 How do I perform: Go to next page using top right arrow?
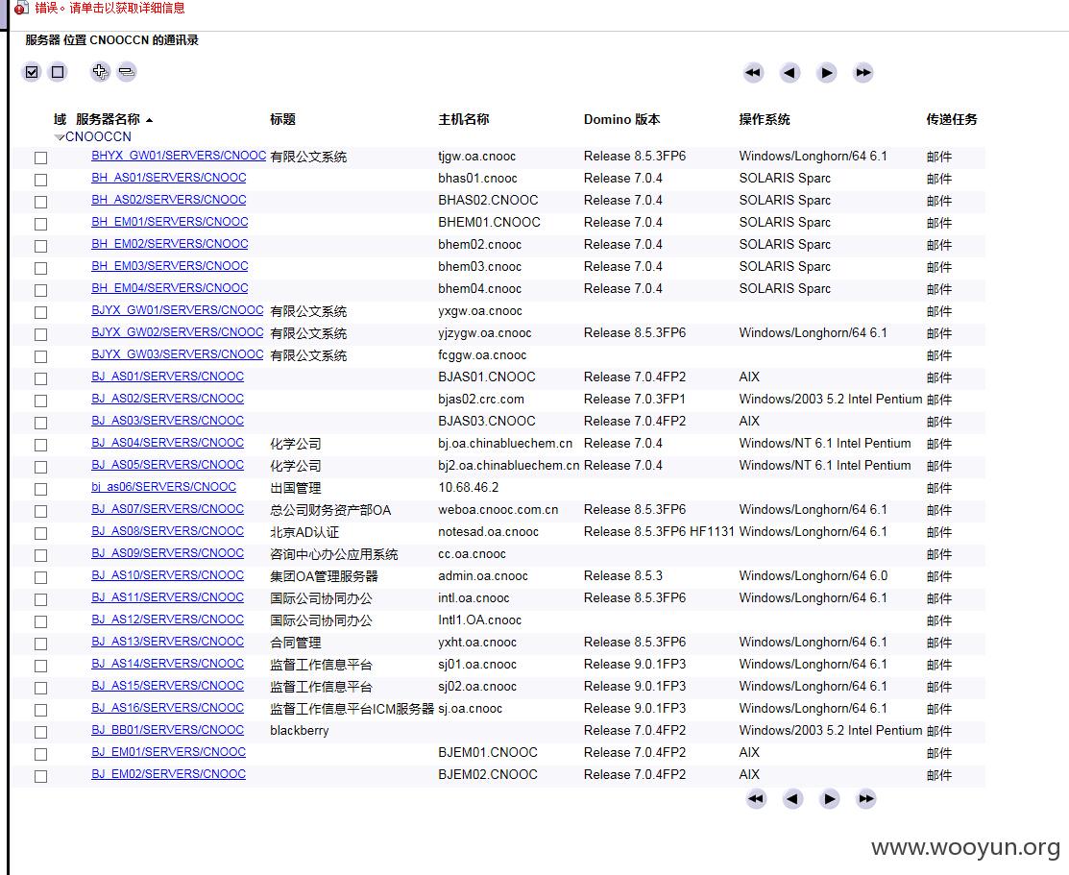[x=826, y=72]
